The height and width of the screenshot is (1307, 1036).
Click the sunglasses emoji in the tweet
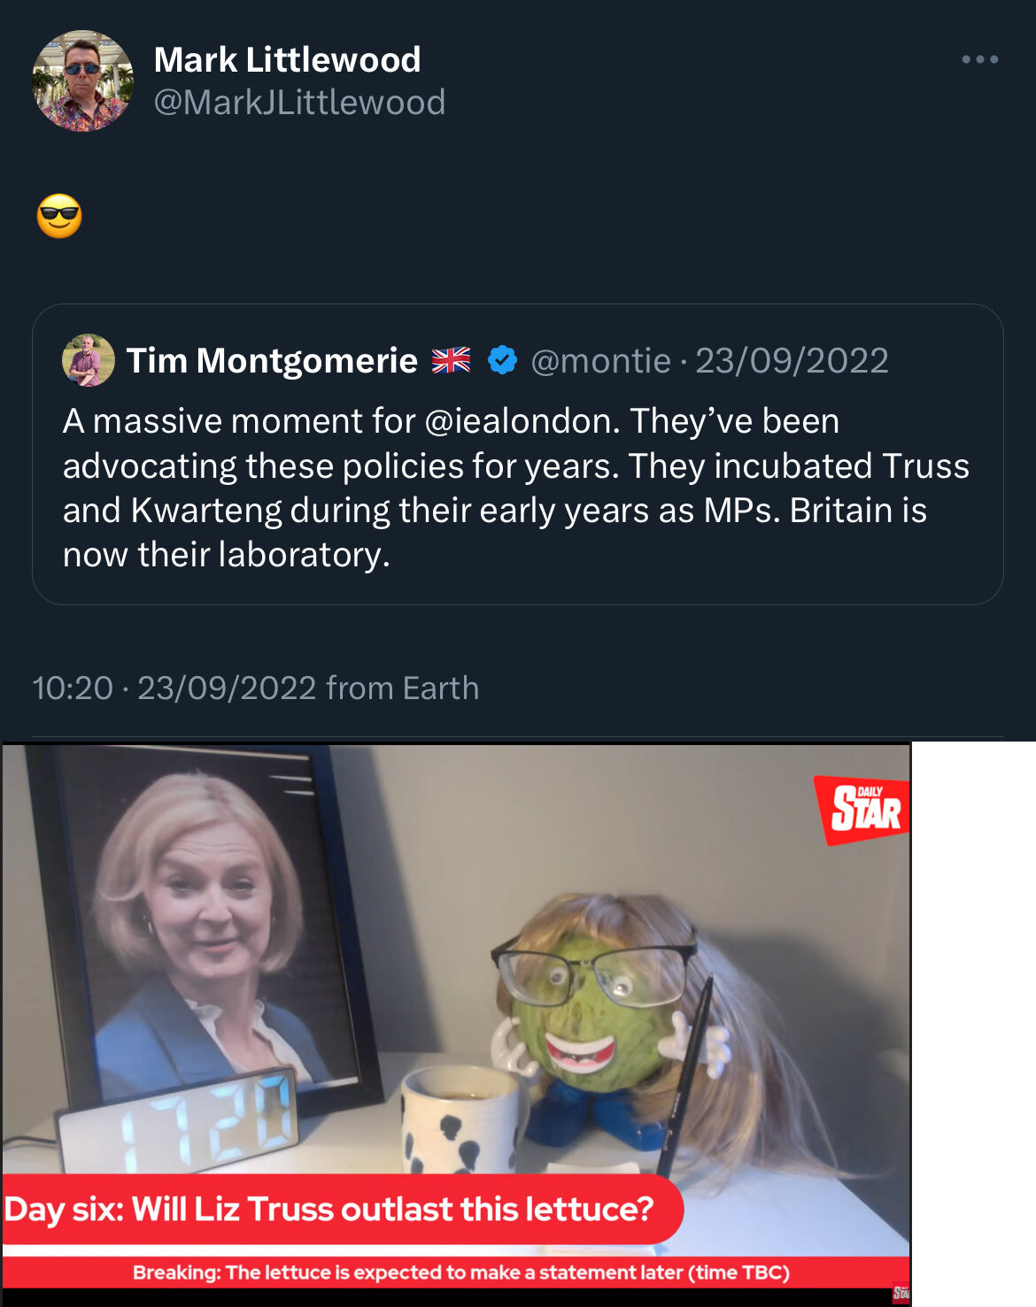59,217
